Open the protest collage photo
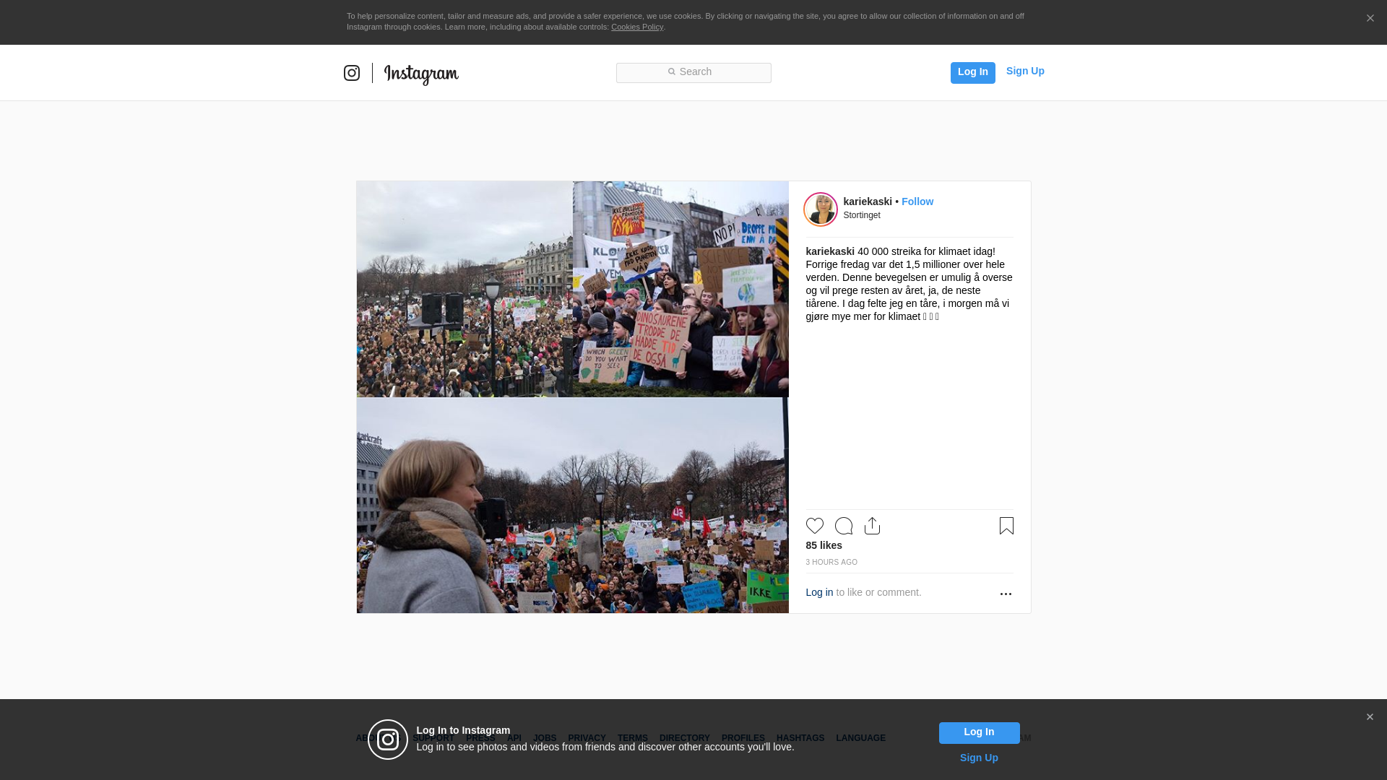1387x780 pixels. 573,397
